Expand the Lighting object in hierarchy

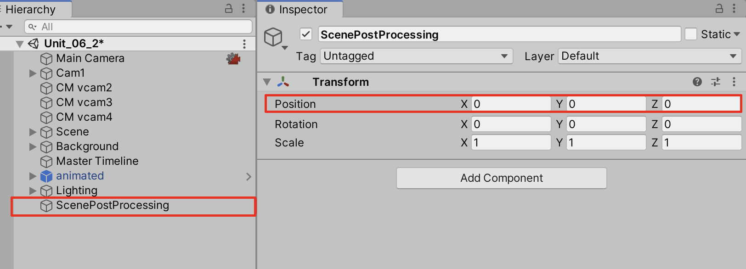(33, 191)
